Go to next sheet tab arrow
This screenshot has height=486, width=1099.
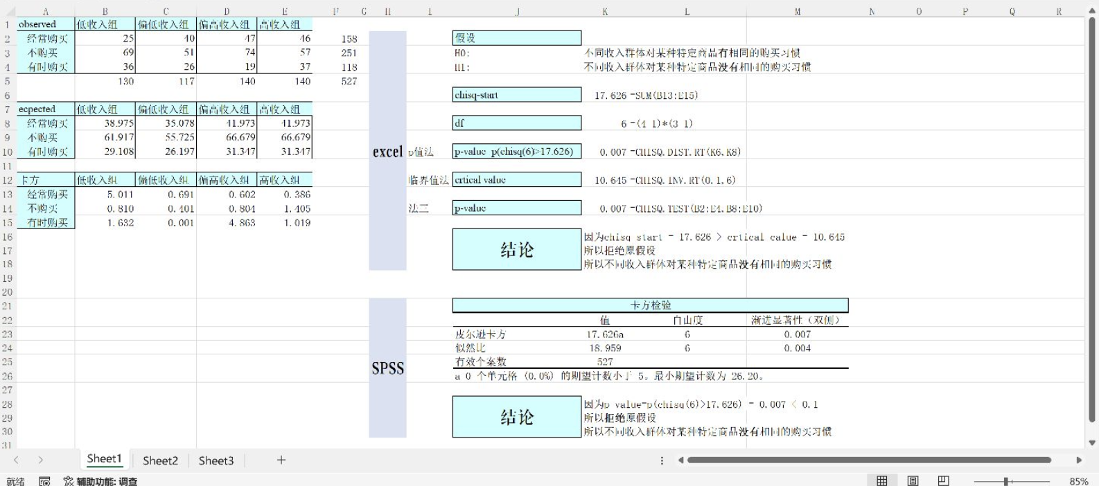(41, 460)
